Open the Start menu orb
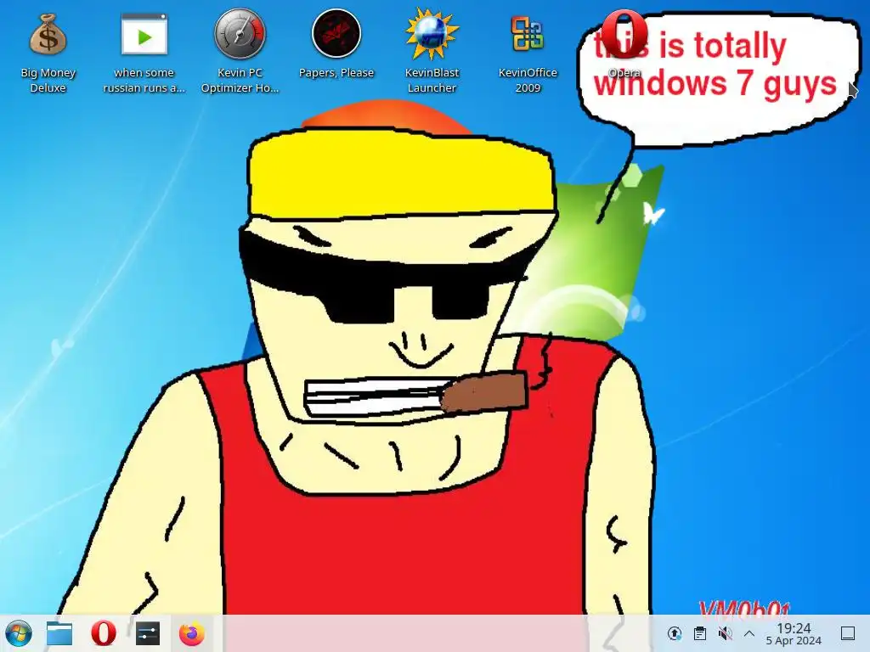Screen dimensions: 870x652 19,633
